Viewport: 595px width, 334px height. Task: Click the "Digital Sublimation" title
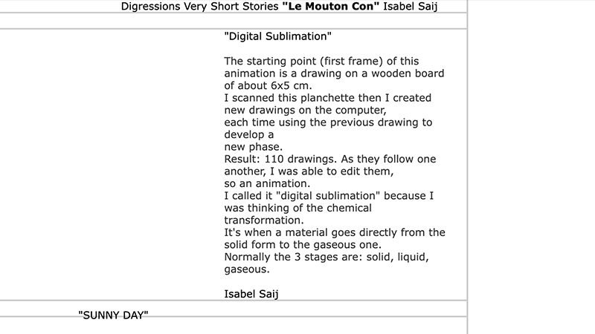[277, 35]
